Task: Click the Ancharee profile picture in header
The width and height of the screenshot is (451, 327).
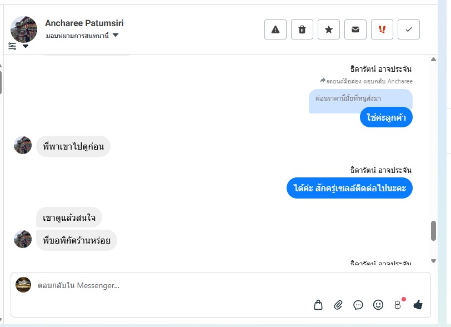Action: pos(24,29)
